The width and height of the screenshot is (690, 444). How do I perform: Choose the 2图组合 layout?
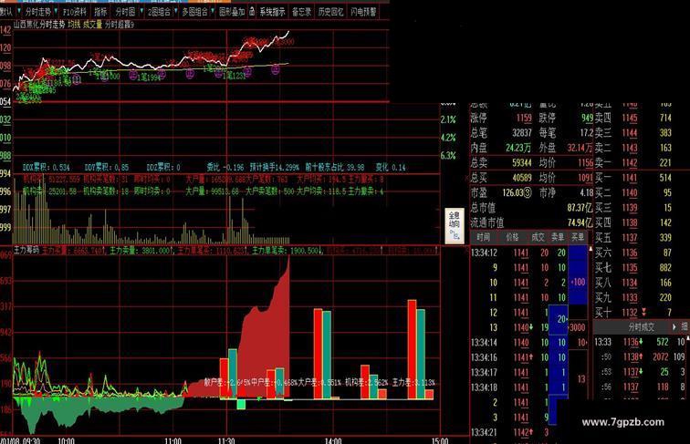click(x=159, y=12)
